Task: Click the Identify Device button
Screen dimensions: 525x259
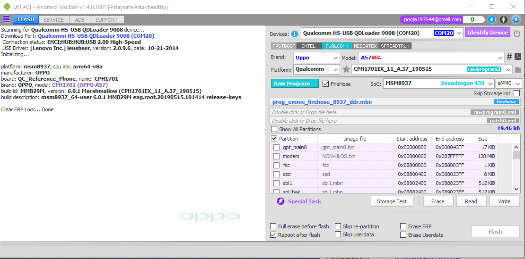Action: (488, 33)
